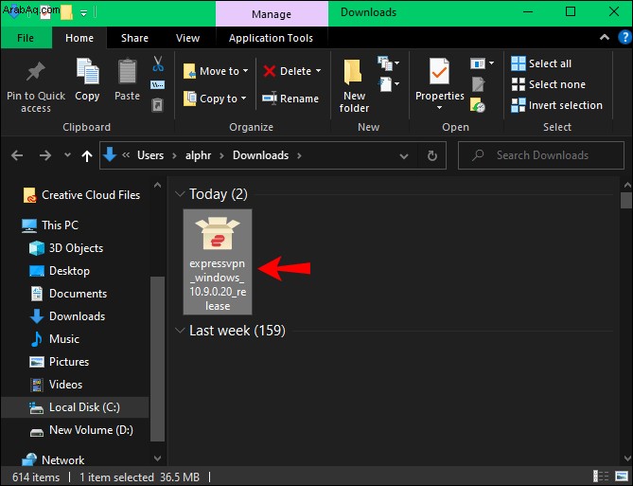
Task: Click Invert selection
Action: click(556, 105)
